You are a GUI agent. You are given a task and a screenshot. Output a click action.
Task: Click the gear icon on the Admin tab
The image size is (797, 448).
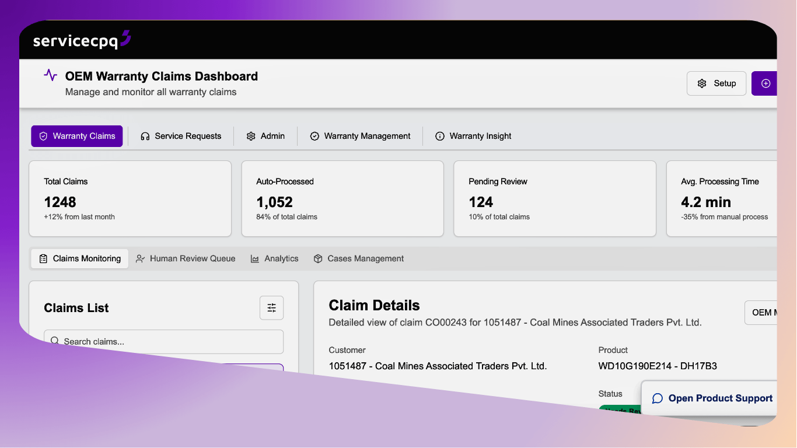[251, 136]
